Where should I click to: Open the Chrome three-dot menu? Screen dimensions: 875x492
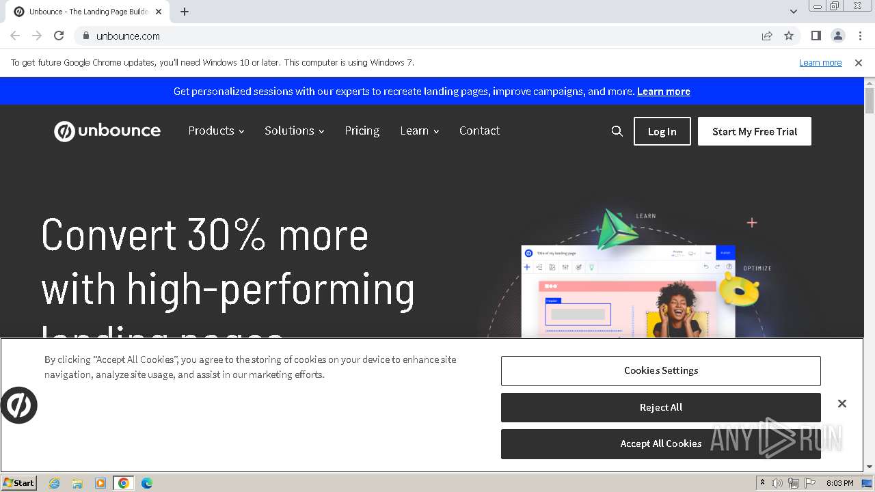click(860, 36)
